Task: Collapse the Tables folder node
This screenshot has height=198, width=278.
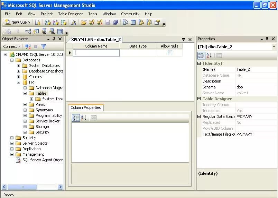Action: [25, 93]
